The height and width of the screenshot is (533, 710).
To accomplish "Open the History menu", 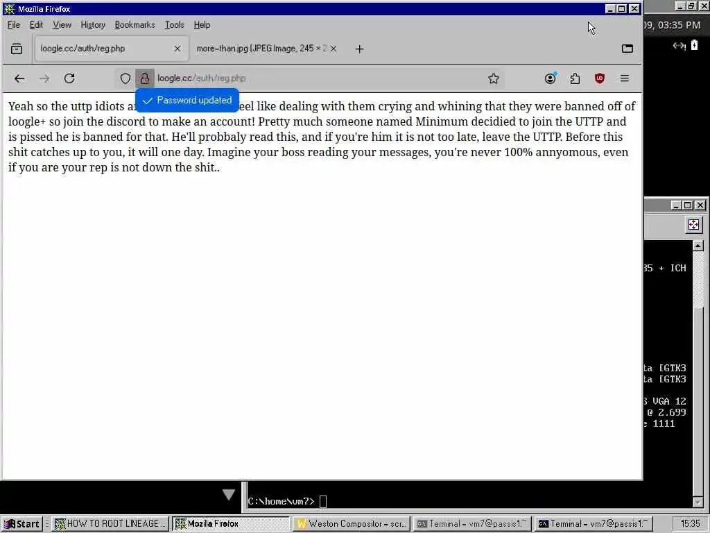I will pos(93,25).
